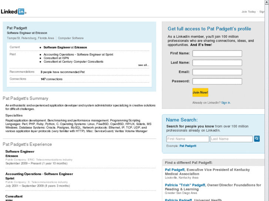This screenshot has width=269, height=201.
Task: Click the Specialties subheading
Action: (x=14, y=115)
